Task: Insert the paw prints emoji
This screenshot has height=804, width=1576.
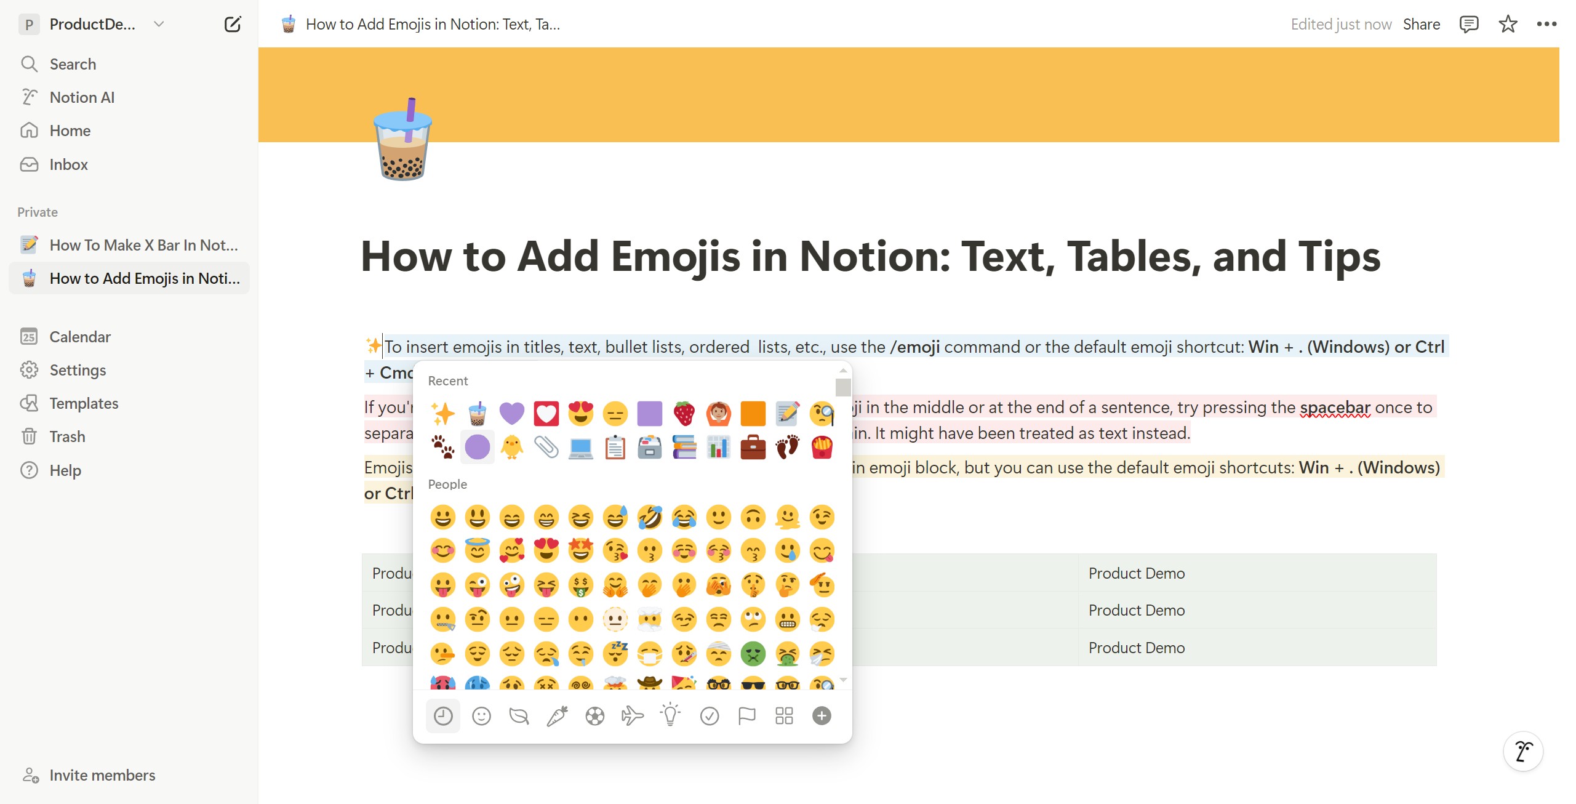Action: tap(443, 448)
